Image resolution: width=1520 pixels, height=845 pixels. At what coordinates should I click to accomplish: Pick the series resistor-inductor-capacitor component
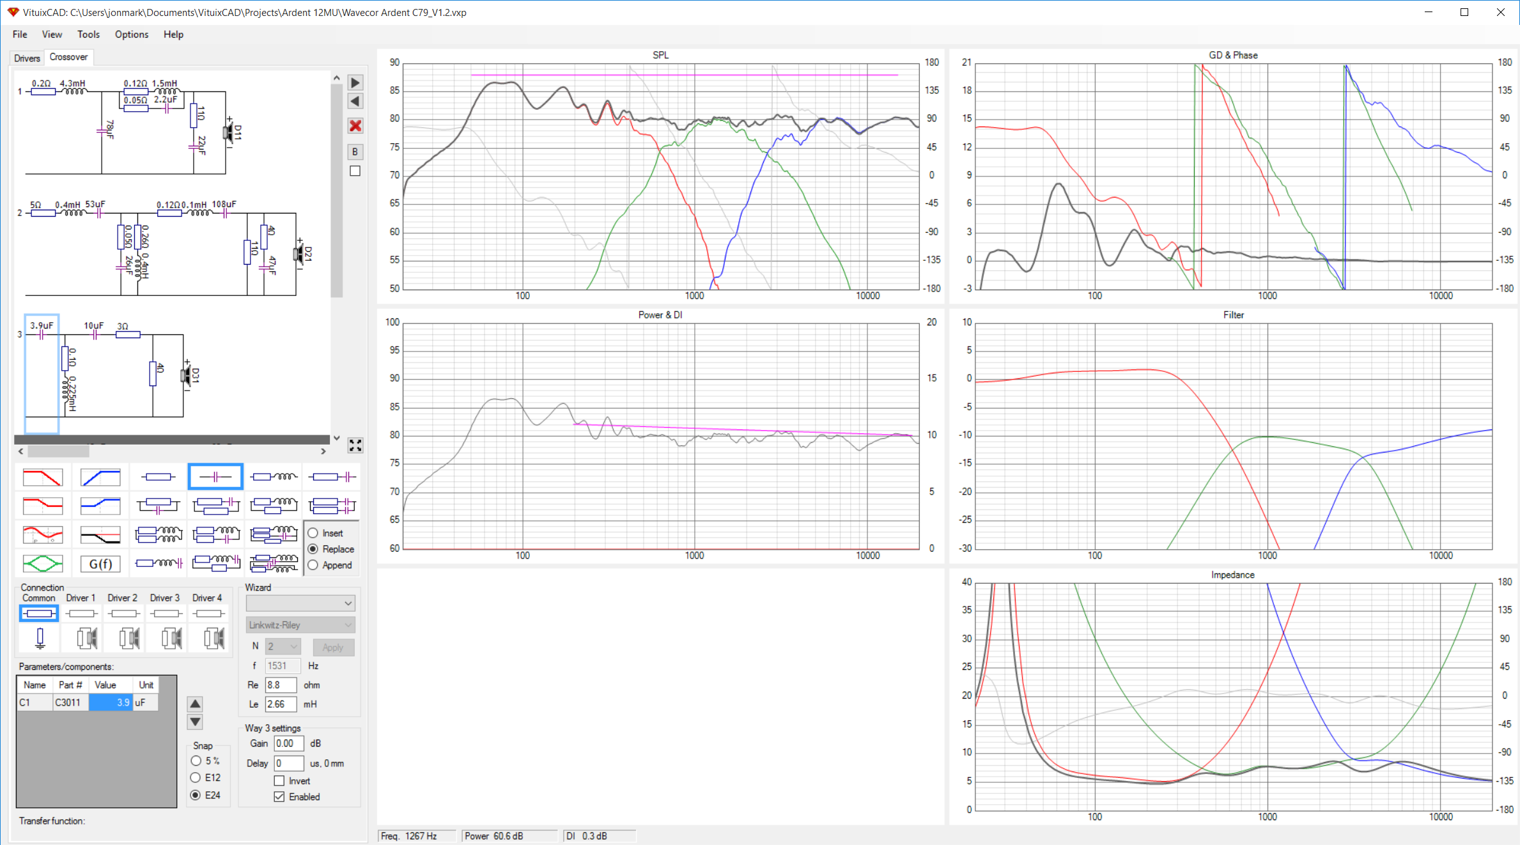[x=157, y=563]
